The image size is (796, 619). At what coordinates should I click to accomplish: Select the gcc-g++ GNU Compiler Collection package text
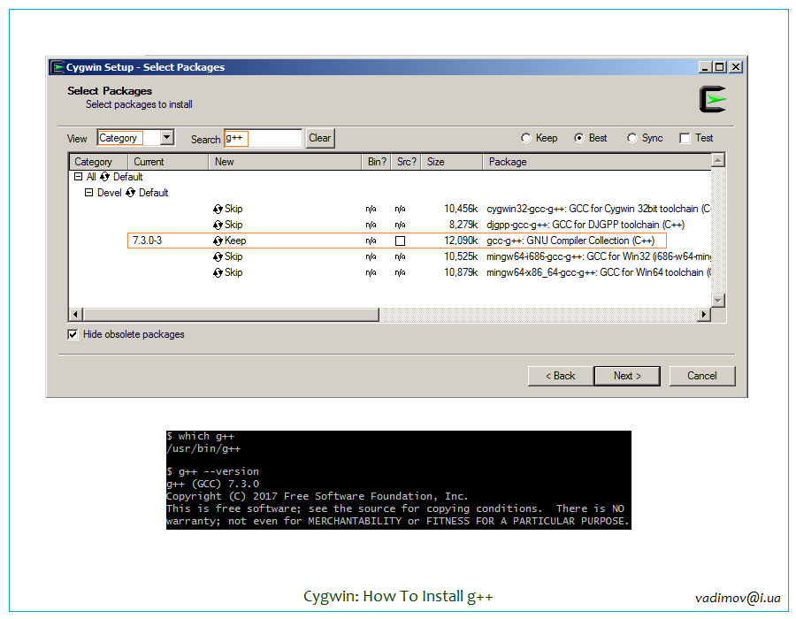click(570, 241)
